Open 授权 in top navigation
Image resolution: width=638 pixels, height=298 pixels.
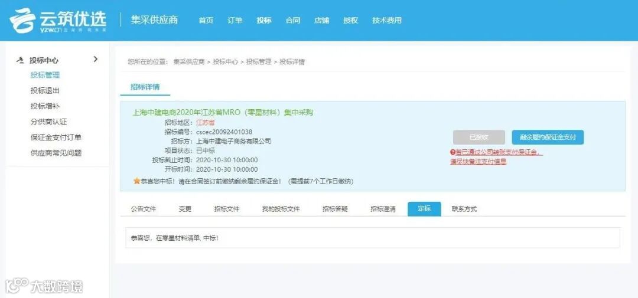(x=351, y=20)
